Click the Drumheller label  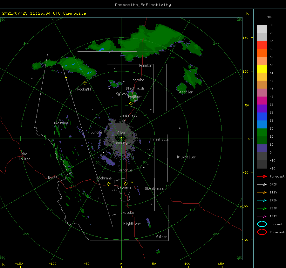pos(186,157)
